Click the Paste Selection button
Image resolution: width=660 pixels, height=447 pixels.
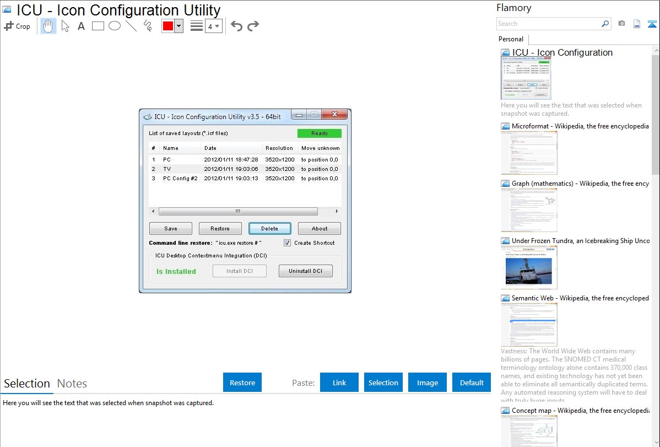point(383,382)
